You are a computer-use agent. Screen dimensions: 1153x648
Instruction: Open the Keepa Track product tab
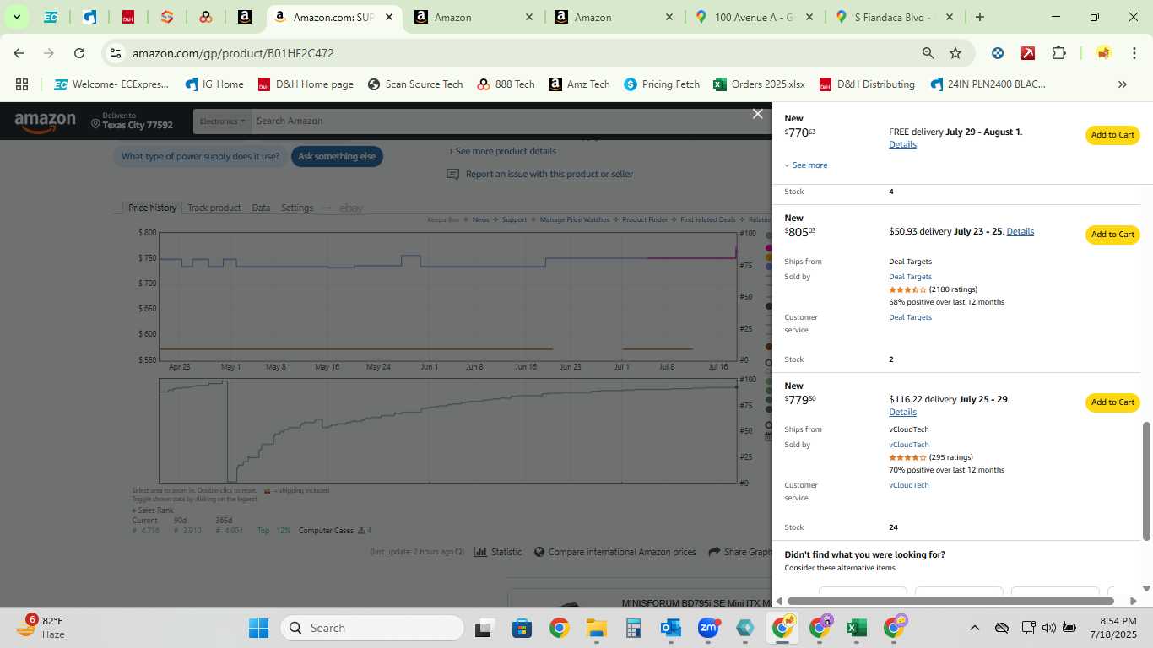pyautogui.click(x=214, y=208)
